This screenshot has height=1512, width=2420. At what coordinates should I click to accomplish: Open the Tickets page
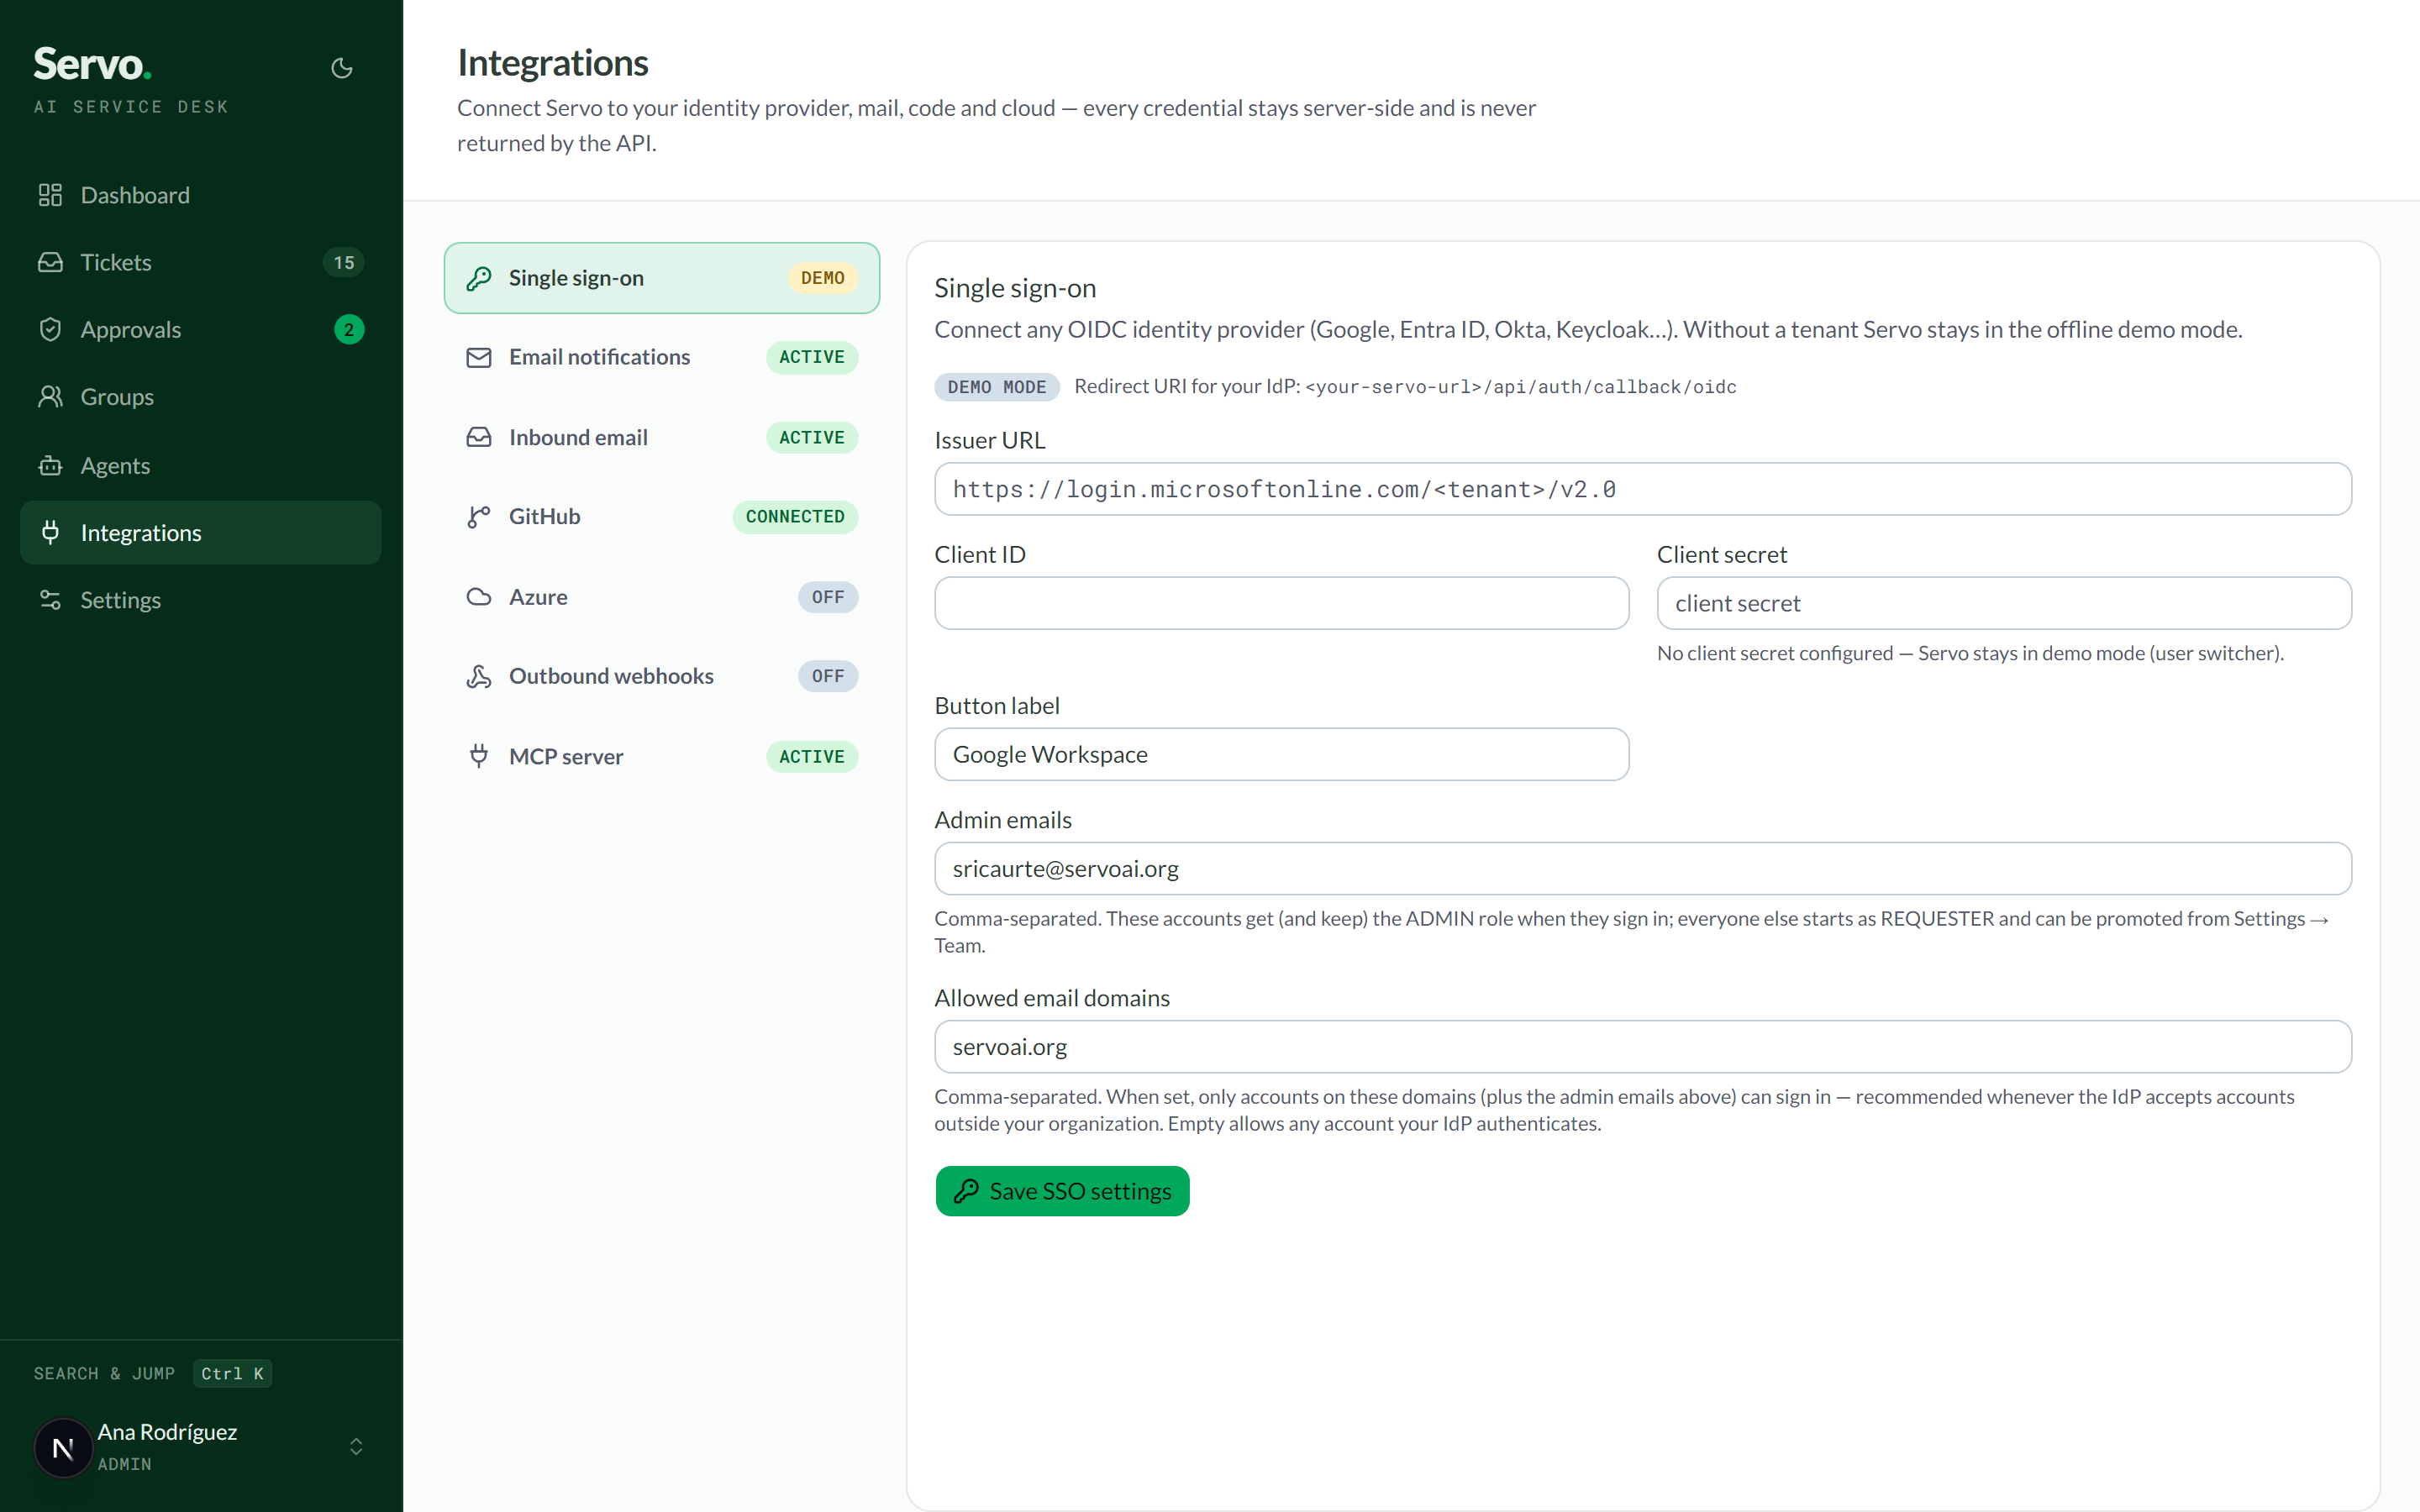(200, 262)
